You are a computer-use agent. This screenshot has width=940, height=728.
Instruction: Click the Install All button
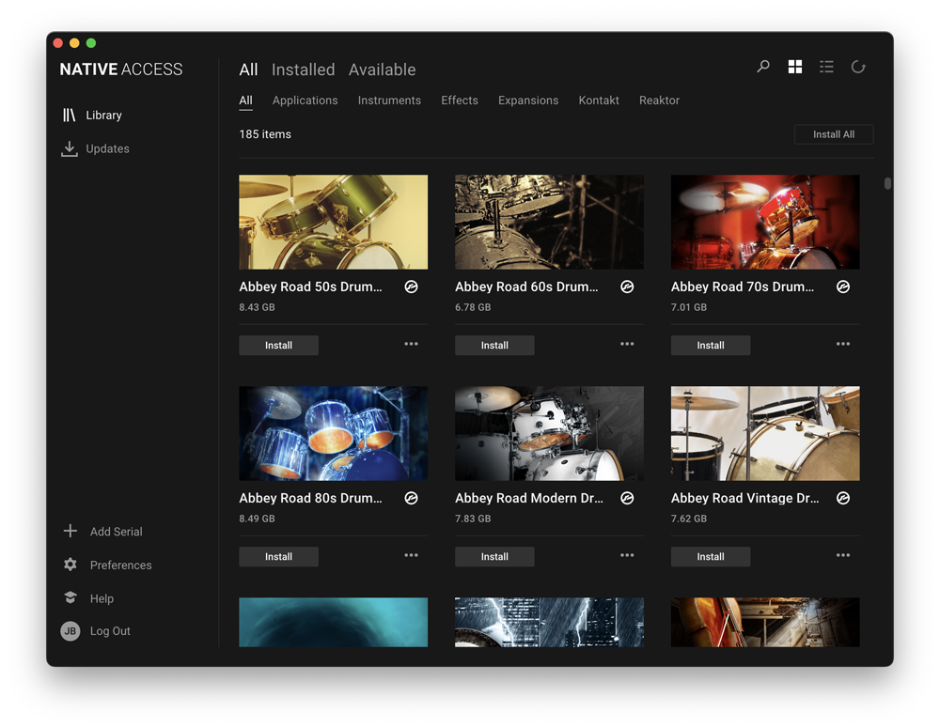coord(834,134)
